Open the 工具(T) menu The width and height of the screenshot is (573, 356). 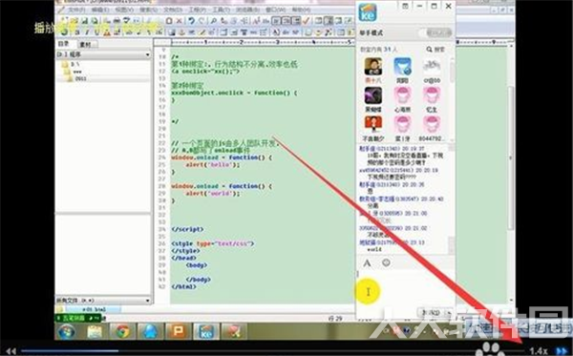(x=222, y=10)
